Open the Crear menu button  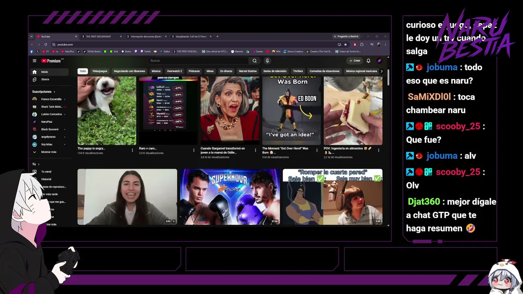click(355, 61)
